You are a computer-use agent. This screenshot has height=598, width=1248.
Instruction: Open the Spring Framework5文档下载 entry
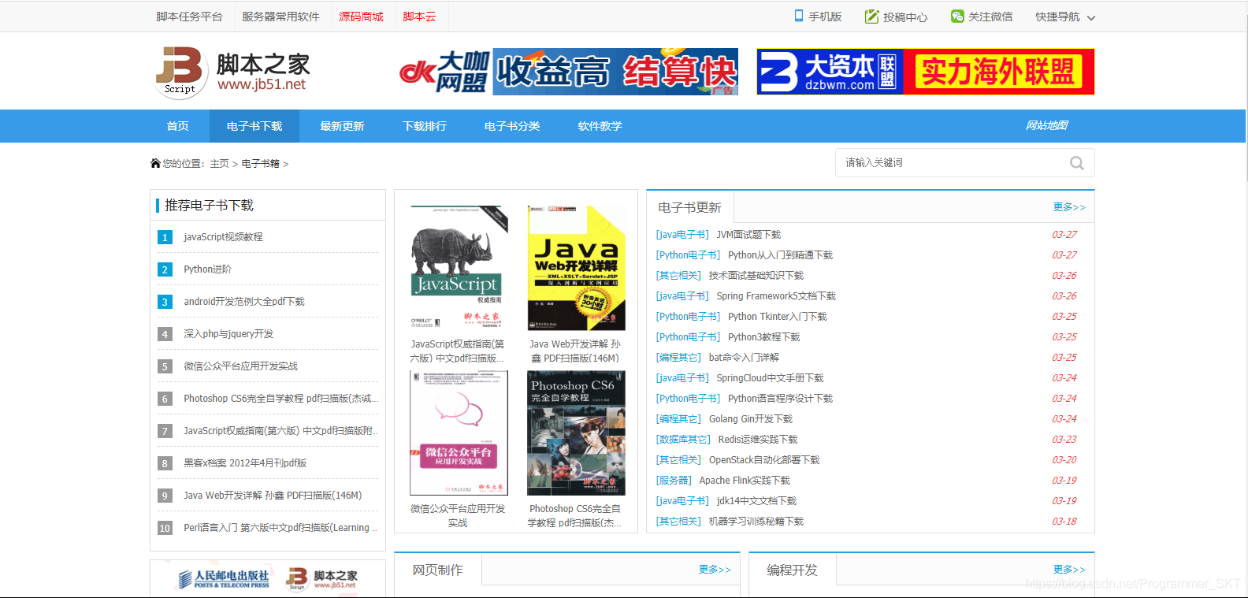point(776,296)
